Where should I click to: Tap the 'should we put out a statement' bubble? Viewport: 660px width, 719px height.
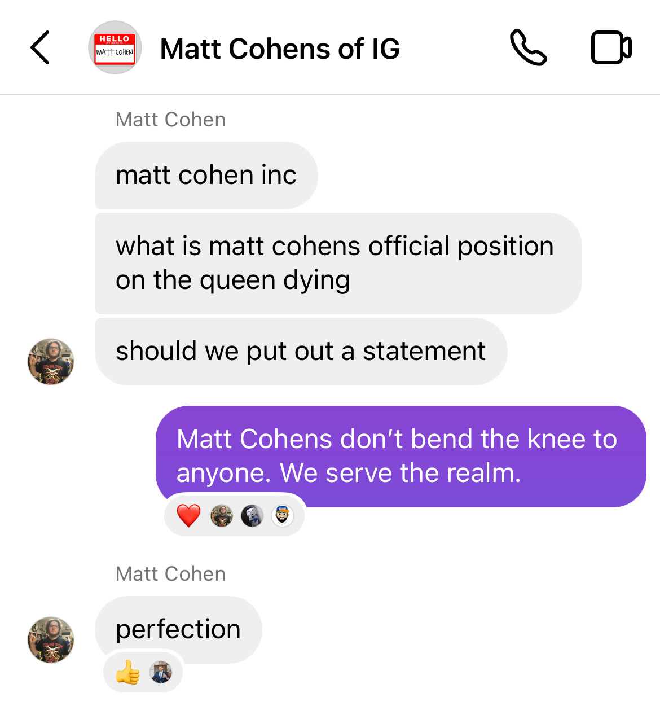click(x=301, y=351)
